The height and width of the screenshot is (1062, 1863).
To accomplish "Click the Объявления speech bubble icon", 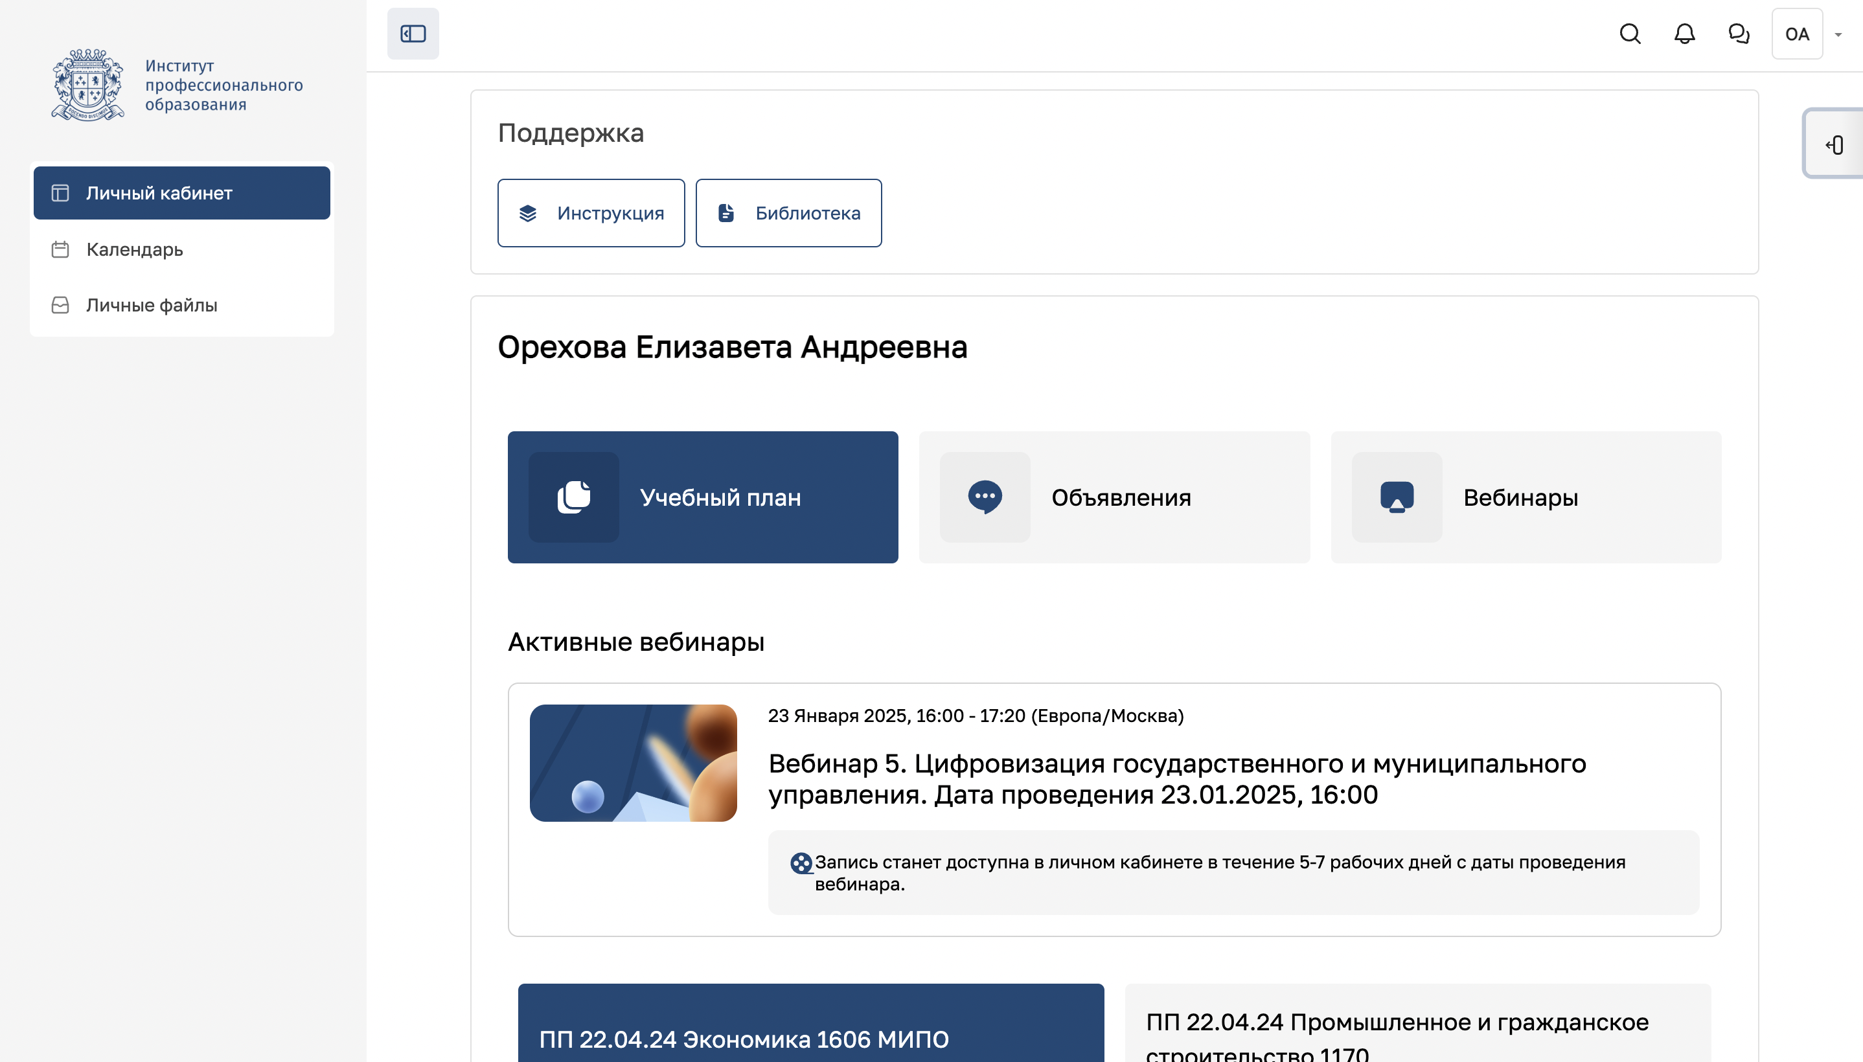I will click(x=985, y=497).
